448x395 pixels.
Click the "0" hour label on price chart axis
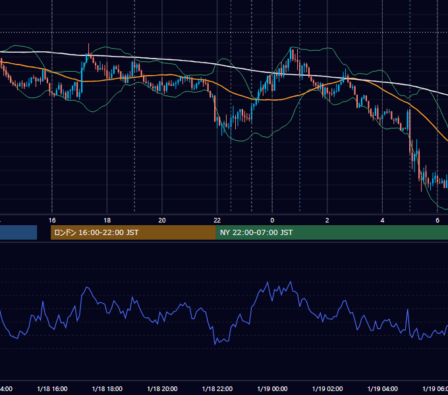tap(272, 221)
